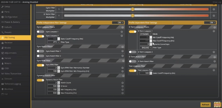Disable the Yaw Lowpass Filter toggle
The height and width of the screenshot is (108, 222).
[x=133, y=71]
